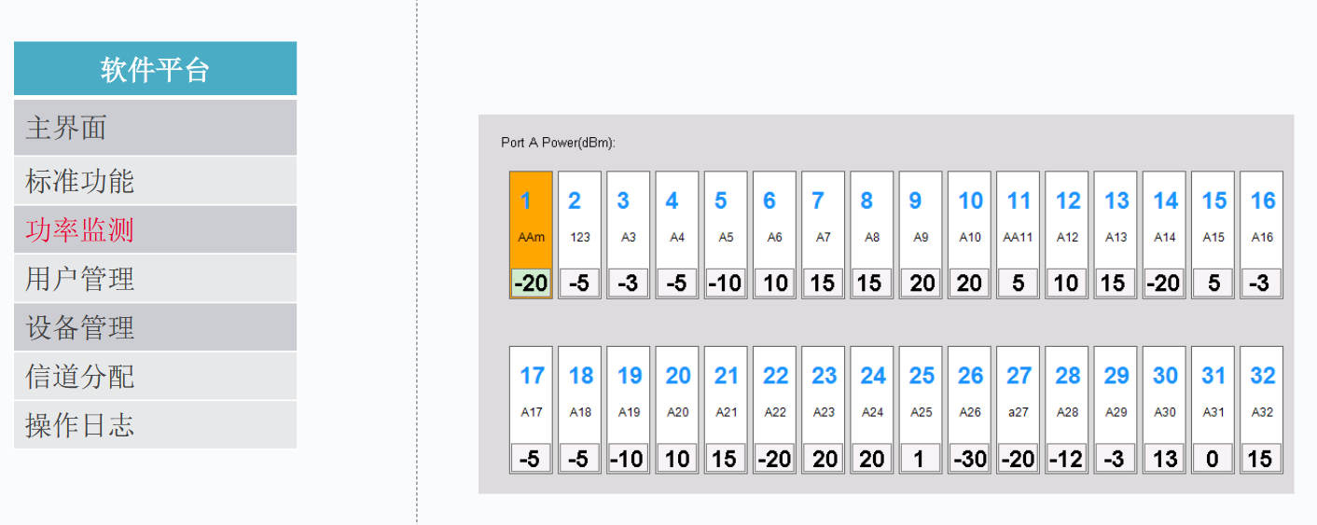Viewport: 1317px width, 525px height.
Task: Select 标准功能 in the sidebar
Action: [155, 180]
